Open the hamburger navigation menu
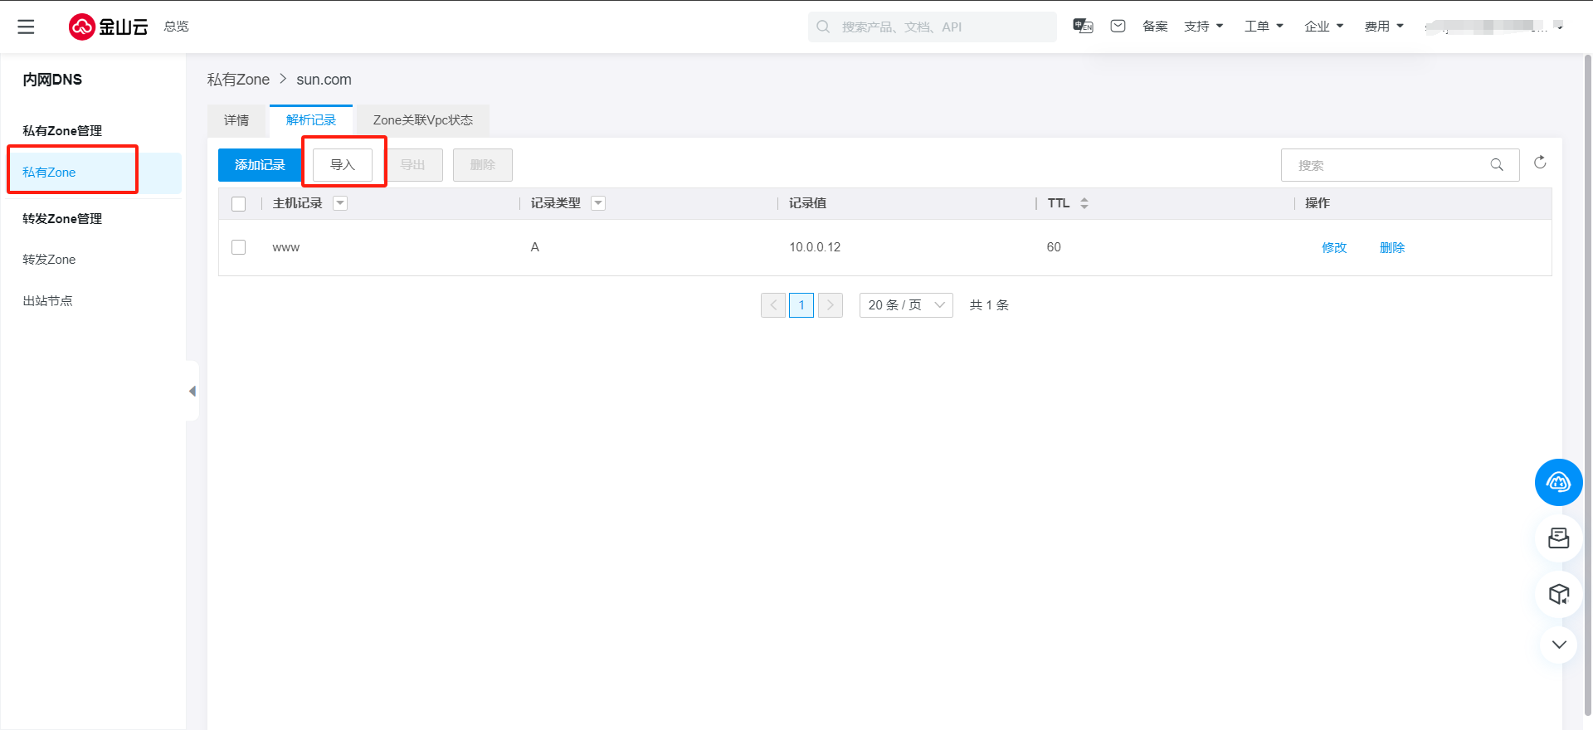 (26, 27)
